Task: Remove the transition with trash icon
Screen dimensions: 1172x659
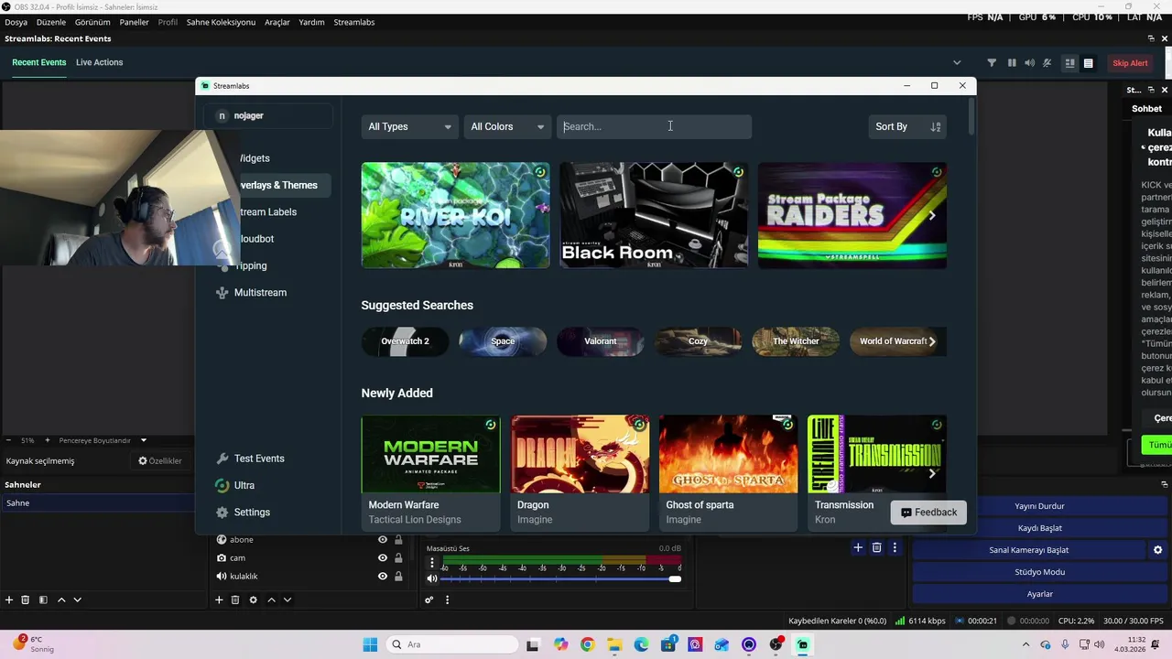Action: pos(876,547)
